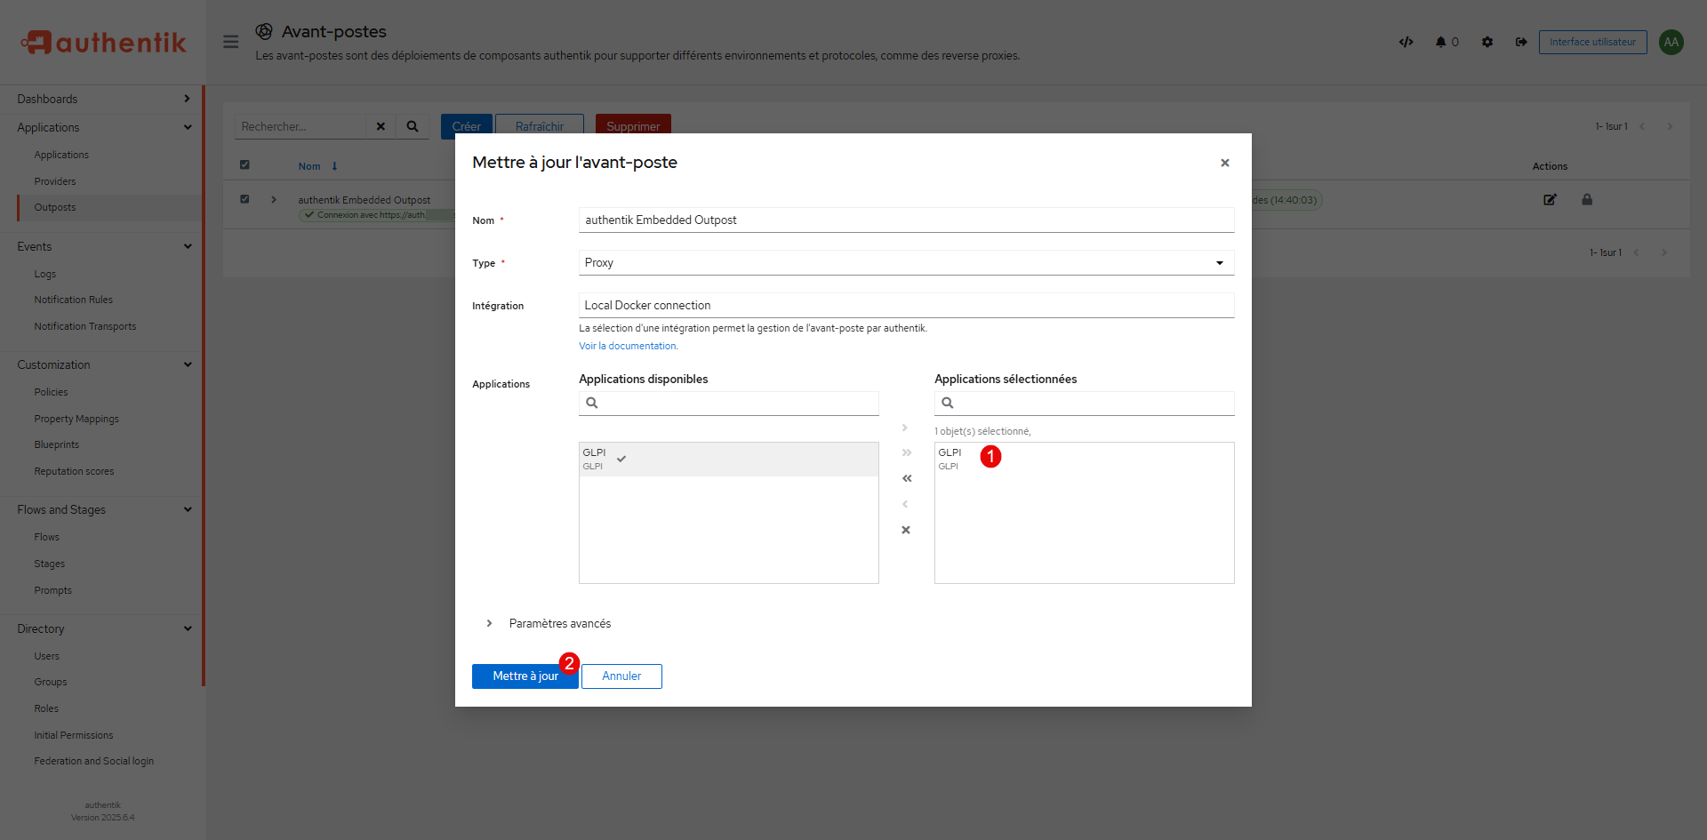Image resolution: width=1707 pixels, height=840 pixels.
Task: Open Providers in the sidebar
Action: tap(55, 181)
